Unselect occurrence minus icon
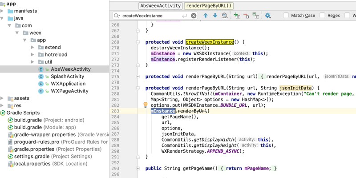 pos(247,16)
